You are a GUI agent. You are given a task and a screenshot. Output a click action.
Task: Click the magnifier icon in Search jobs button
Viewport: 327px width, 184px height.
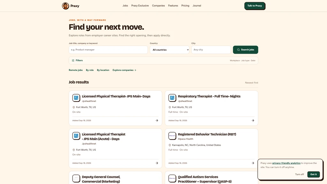click(x=238, y=50)
